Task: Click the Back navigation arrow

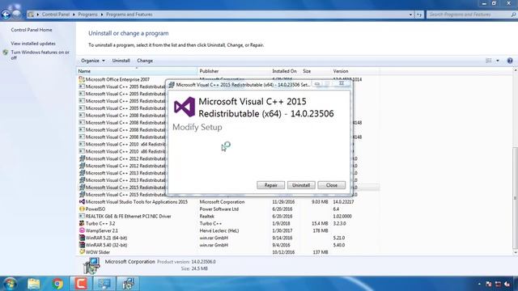Action: pos(6,15)
